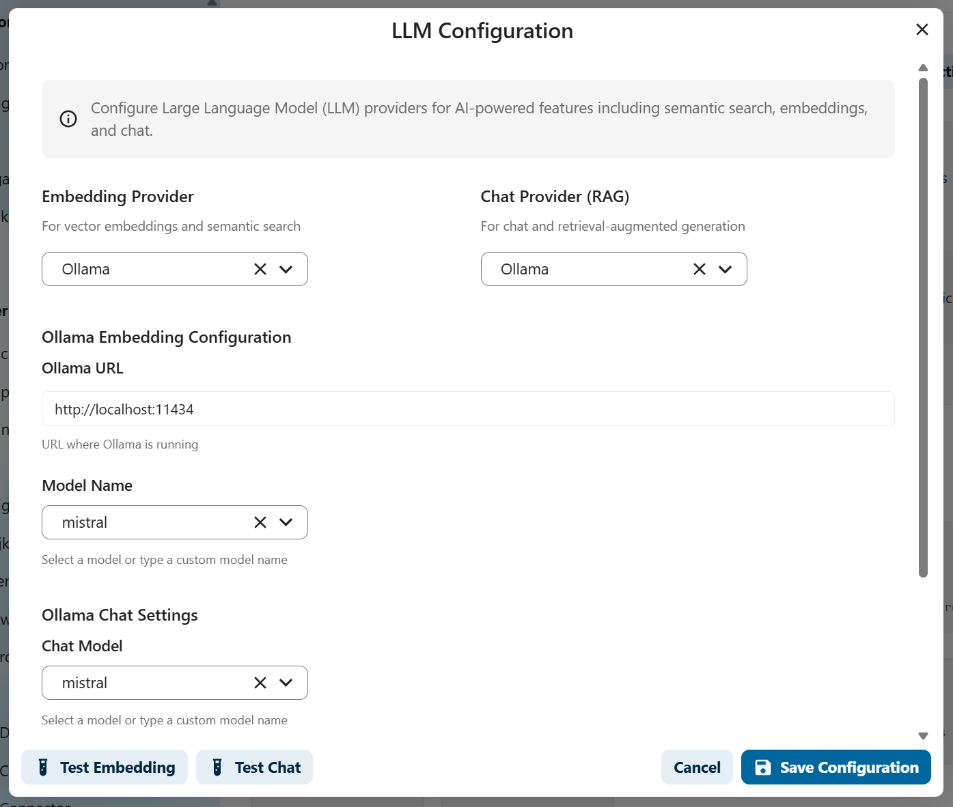
Task: Clear the mistral Chat Model using its X icon
Action: point(260,683)
